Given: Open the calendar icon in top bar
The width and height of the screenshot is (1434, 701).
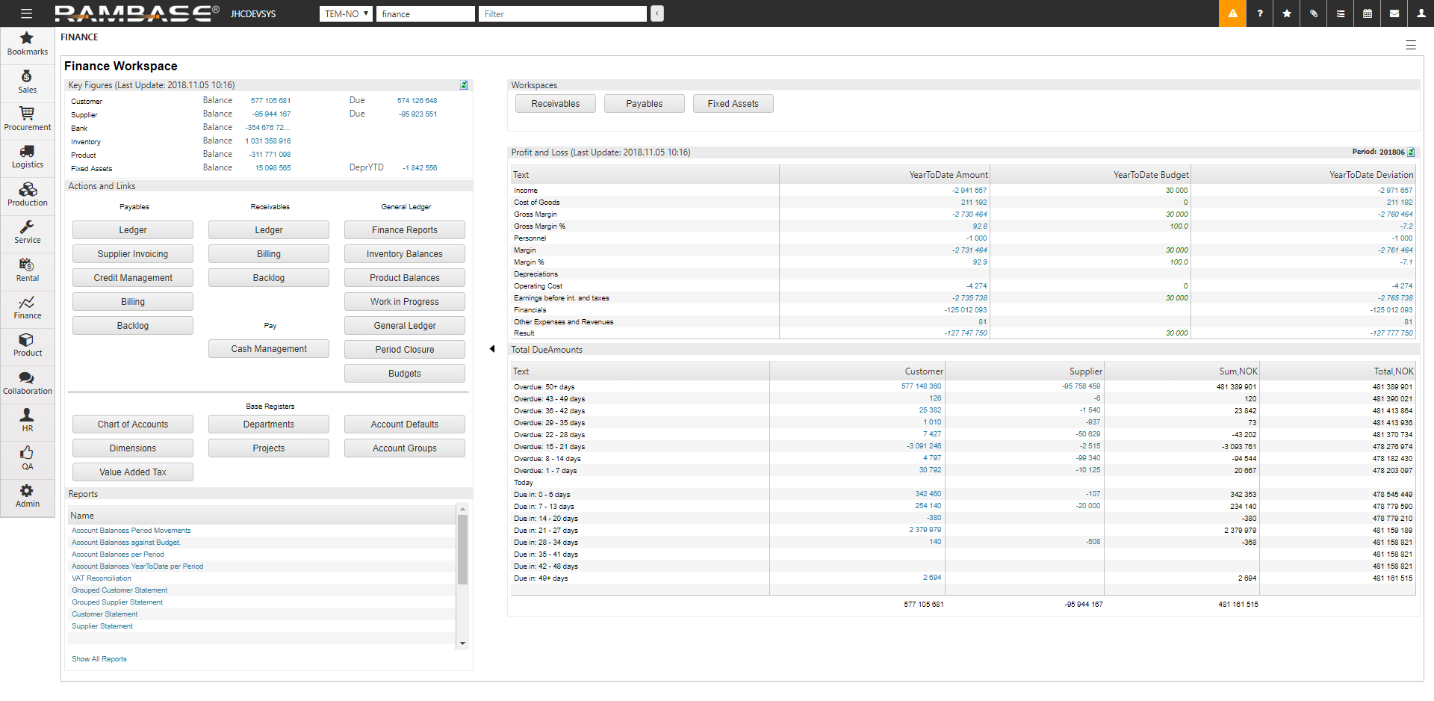Looking at the screenshot, I should (1368, 13).
